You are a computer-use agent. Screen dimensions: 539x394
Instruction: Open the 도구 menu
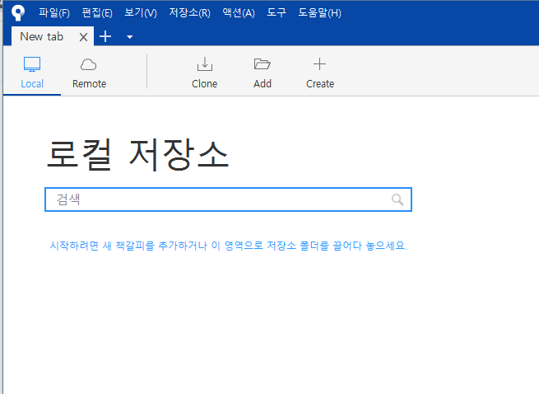[x=276, y=13]
